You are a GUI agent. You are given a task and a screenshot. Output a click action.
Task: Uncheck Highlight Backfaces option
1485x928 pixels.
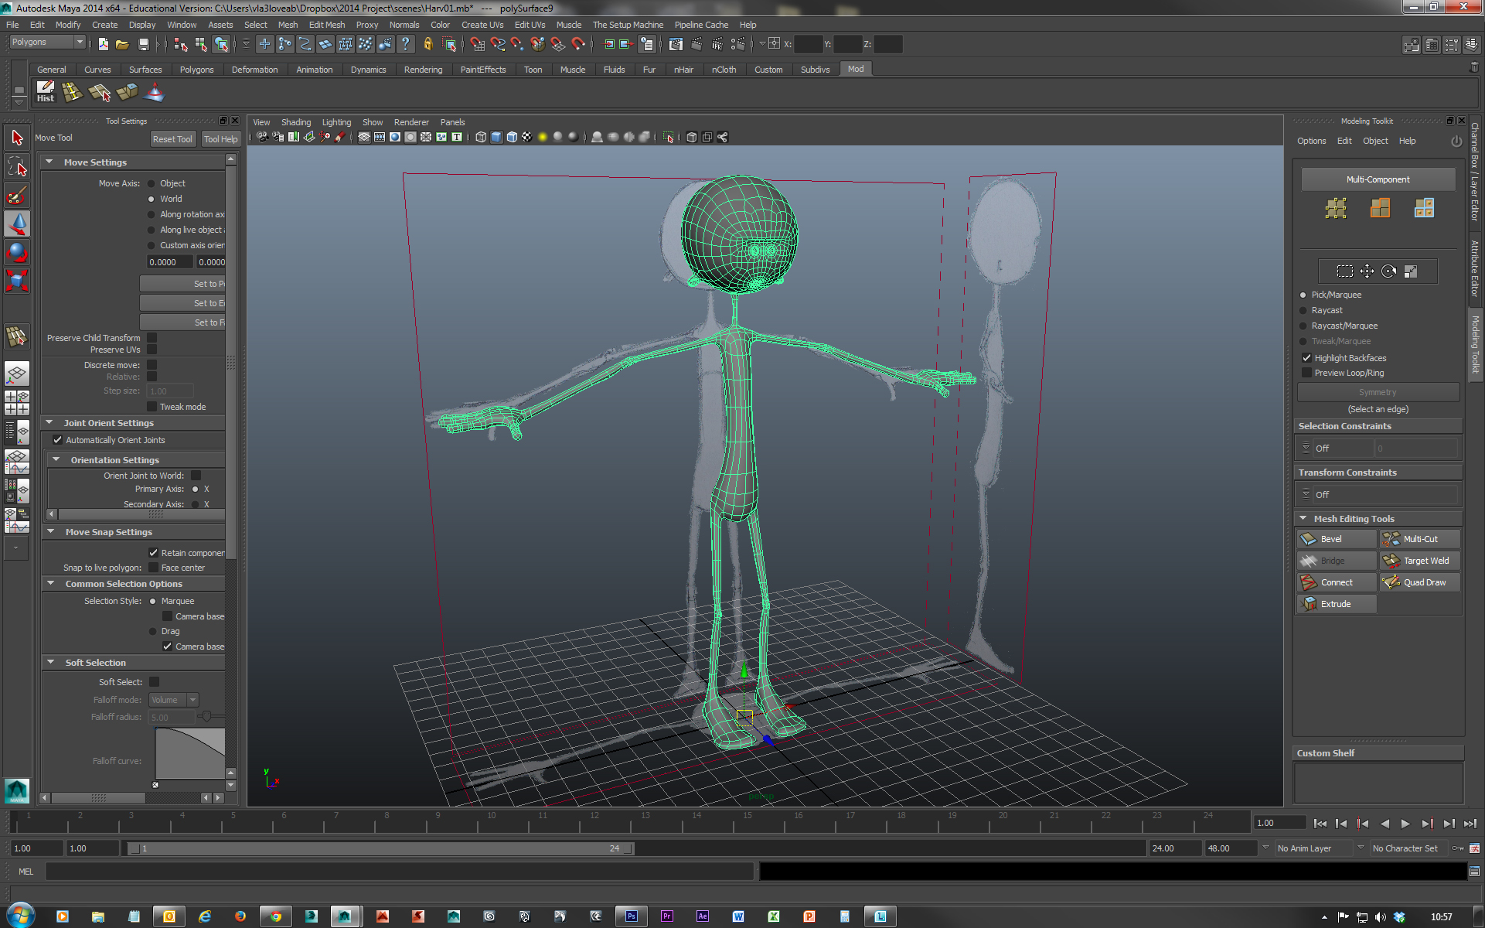point(1306,358)
